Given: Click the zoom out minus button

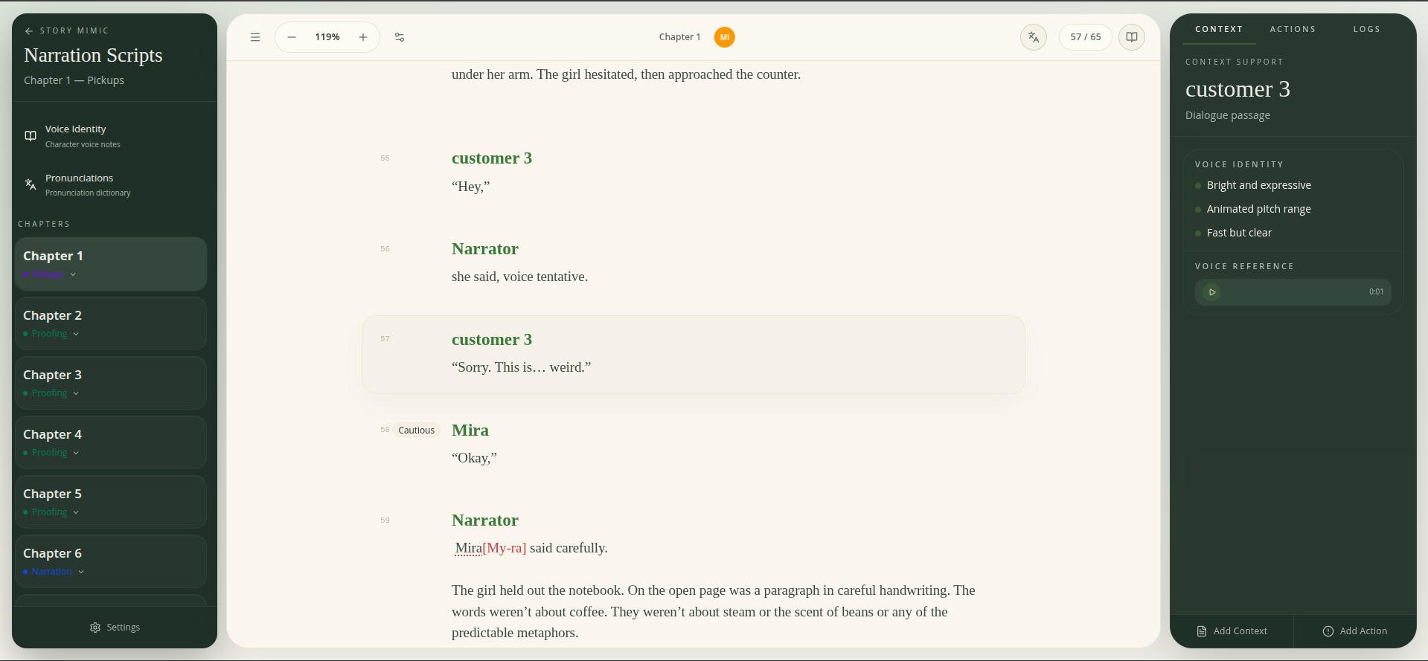Looking at the screenshot, I should click(x=292, y=37).
